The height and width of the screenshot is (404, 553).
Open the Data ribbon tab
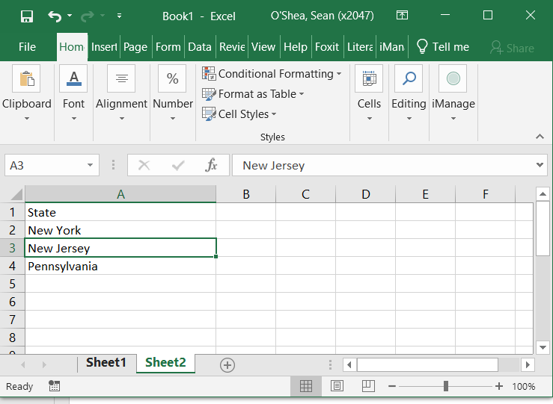[x=199, y=46]
